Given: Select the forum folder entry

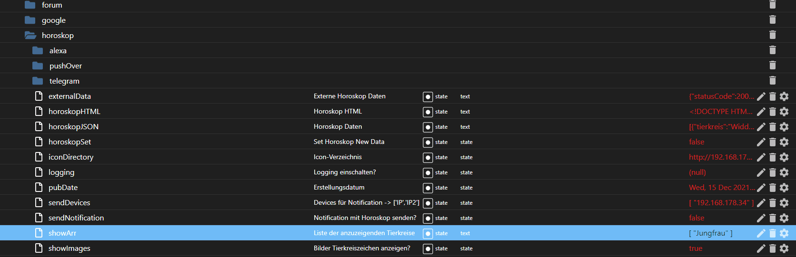Looking at the screenshot, I should (52, 5).
